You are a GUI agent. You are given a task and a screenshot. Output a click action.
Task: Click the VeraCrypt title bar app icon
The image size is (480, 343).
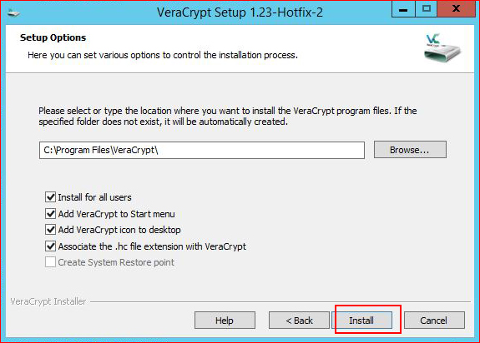coord(14,12)
